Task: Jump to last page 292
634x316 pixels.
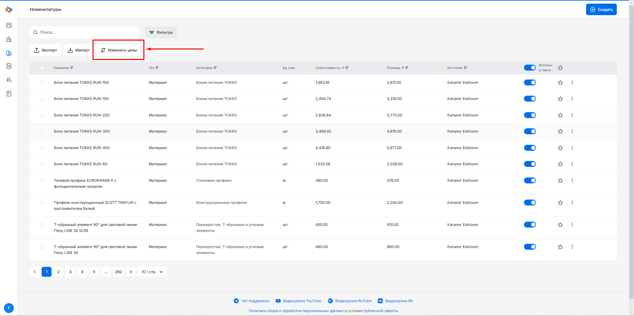Action: (118, 272)
